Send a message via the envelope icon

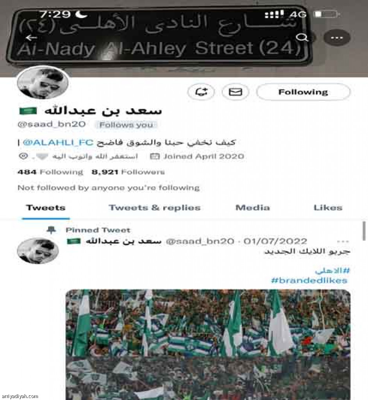tap(235, 92)
